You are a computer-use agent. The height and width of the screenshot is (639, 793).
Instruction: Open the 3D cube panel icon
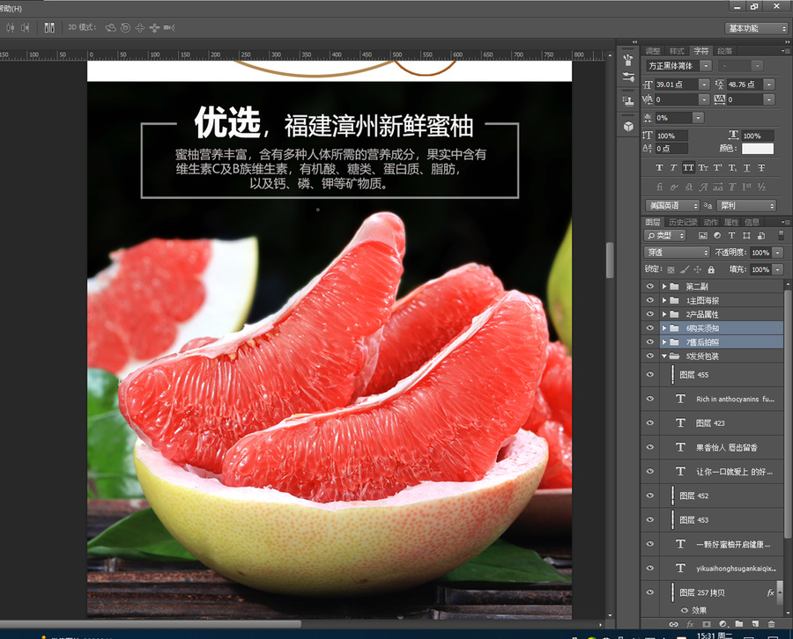click(628, 126)
